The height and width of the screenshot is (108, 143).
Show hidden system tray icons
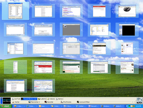click(x=127, y=106)
